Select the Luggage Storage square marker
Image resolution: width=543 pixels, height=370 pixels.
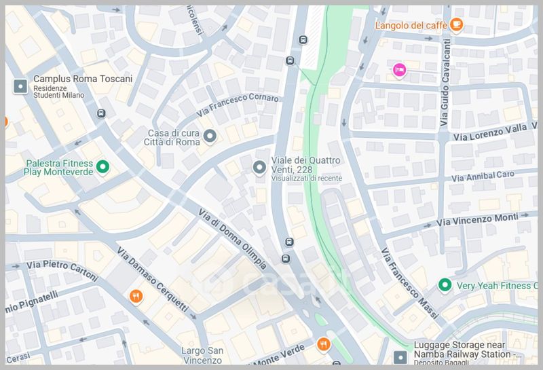point(400,358)
